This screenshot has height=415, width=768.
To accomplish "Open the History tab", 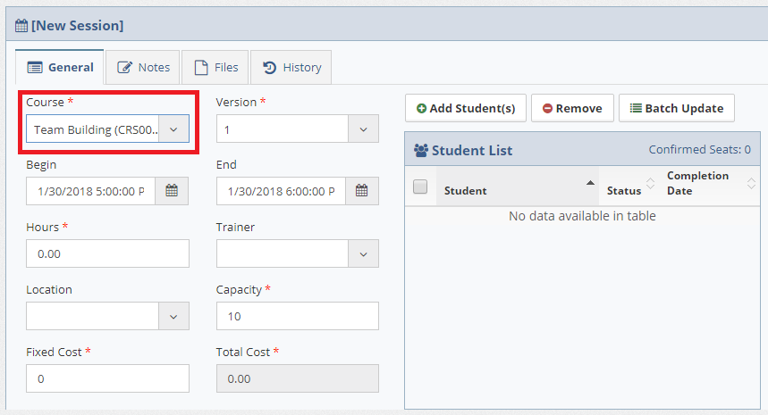I will [x=291, y=67].
